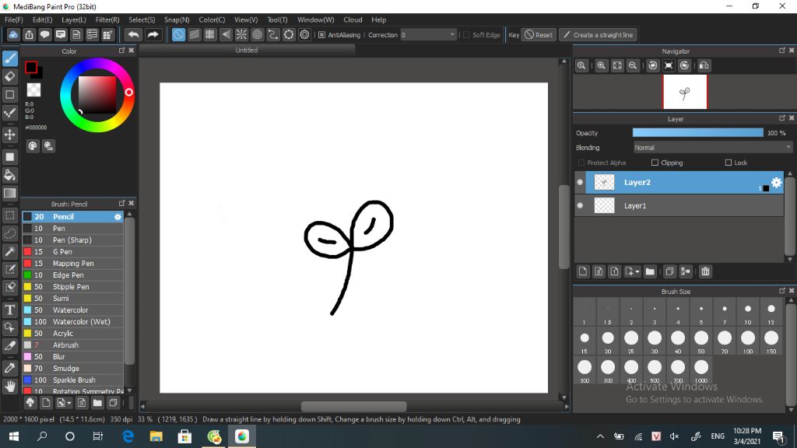This screenshot has width=797, height=448.
Task: Show hidden system tray icons
Action: 600,436
